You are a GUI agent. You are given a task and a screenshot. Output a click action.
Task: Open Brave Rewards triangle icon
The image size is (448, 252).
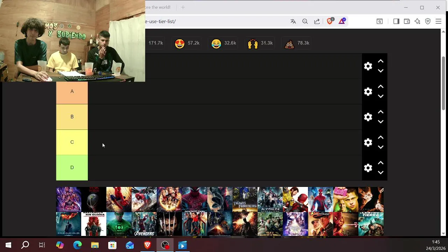tap(342, 21)
